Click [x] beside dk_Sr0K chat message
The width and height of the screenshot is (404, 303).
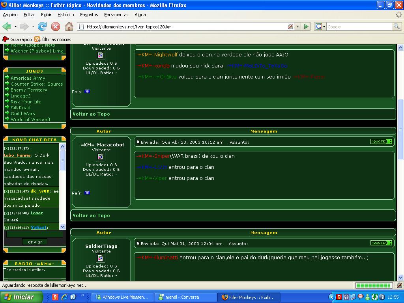[x=6, y=191]
